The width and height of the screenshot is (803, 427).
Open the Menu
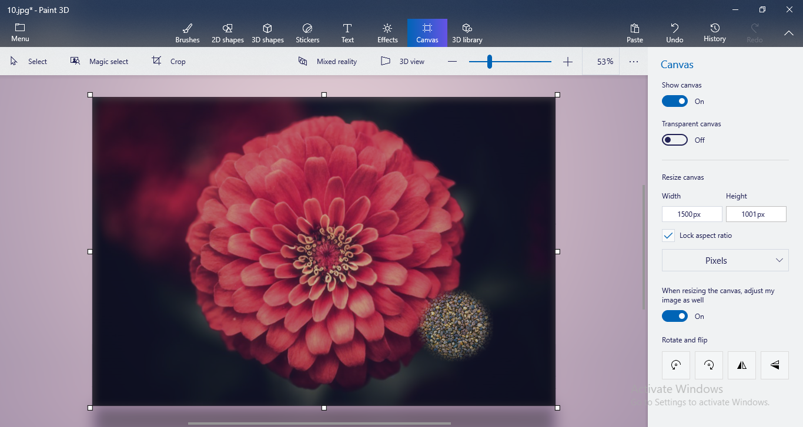tap(20, 32)
